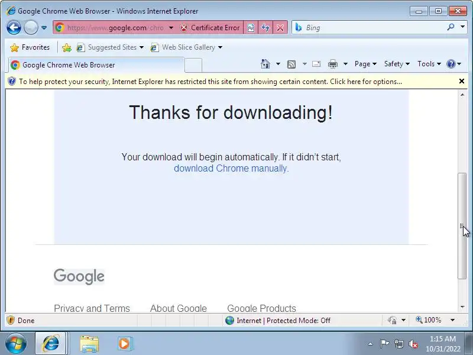Click the vertical scrollbar down arrow
Screen dimensions: 473x355
click(x=462, y=307)
